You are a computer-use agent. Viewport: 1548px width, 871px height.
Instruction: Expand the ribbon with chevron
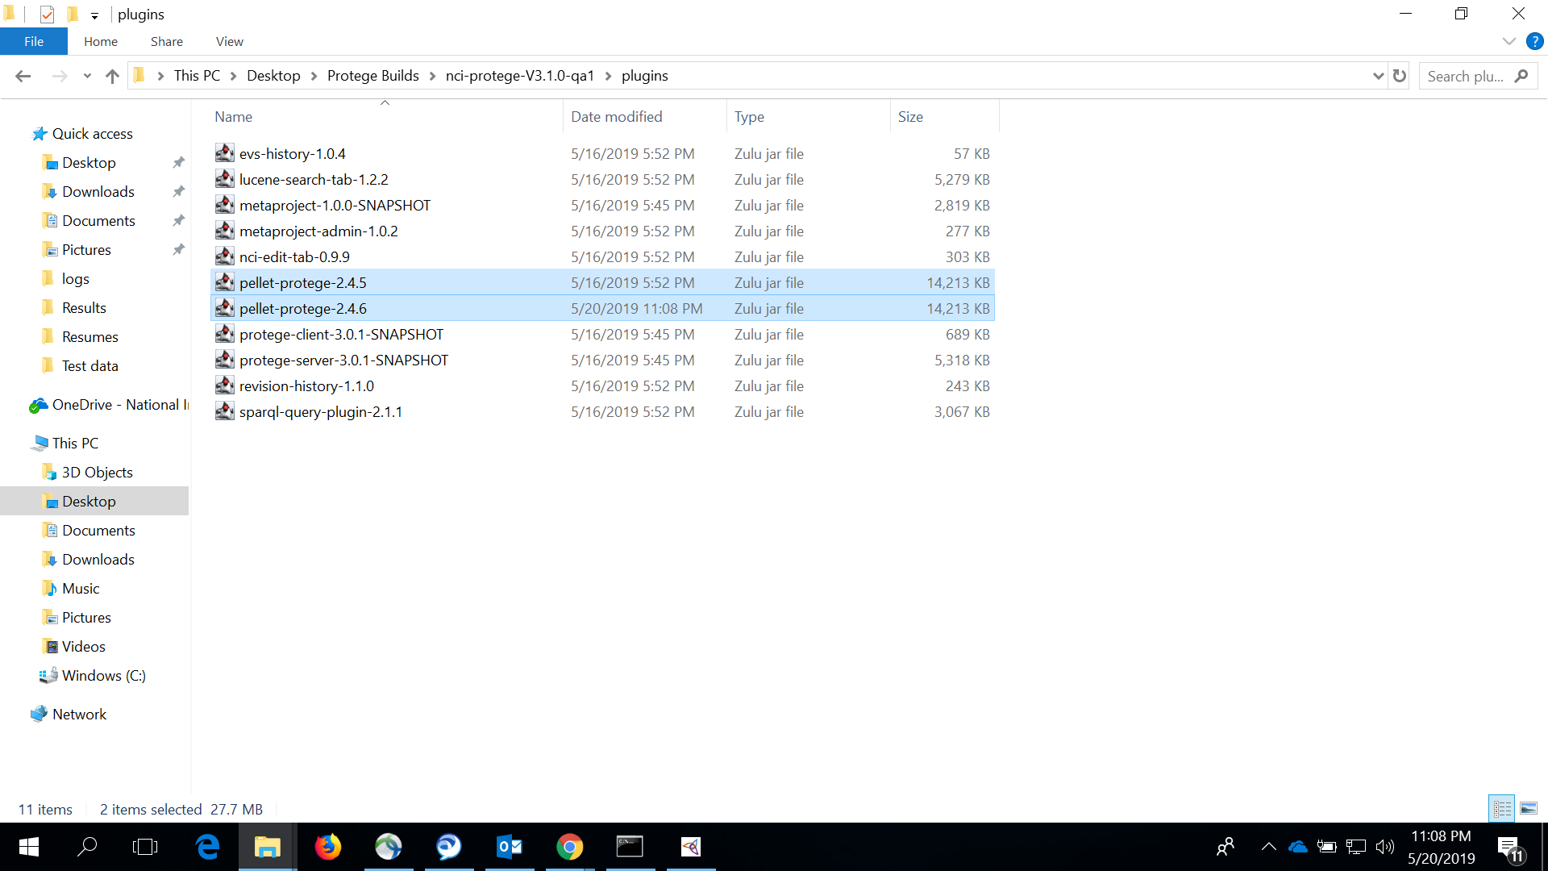coord(1508,41)
